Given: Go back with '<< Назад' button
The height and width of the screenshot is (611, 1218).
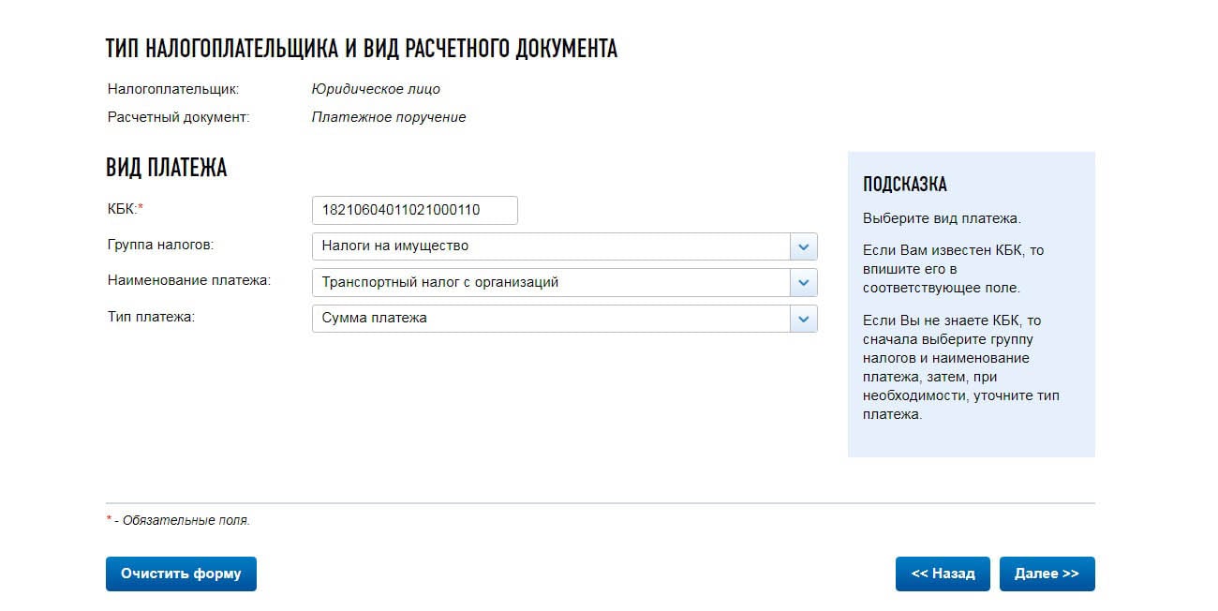Looking at the screenshot, I should (x=943, y=574).
